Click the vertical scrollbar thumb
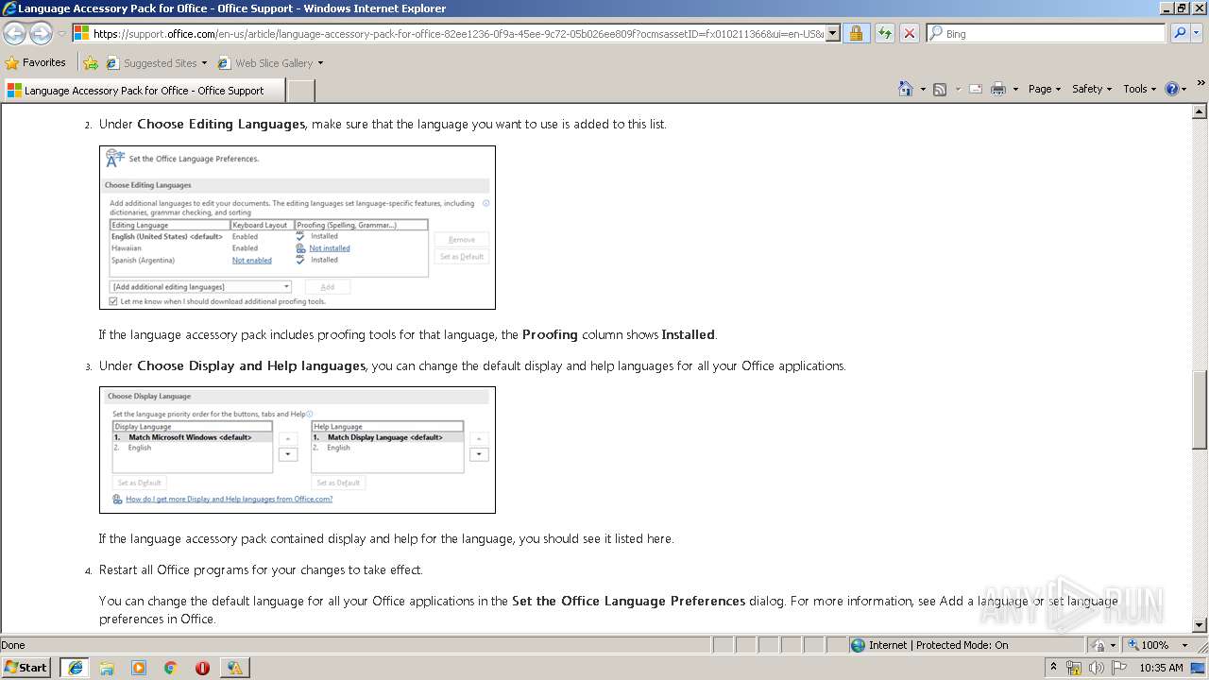1209x680 pixels. tap(1200, 410)
